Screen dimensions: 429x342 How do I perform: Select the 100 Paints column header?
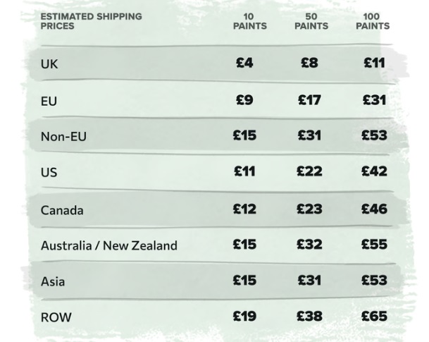click(x=373, y=21)
